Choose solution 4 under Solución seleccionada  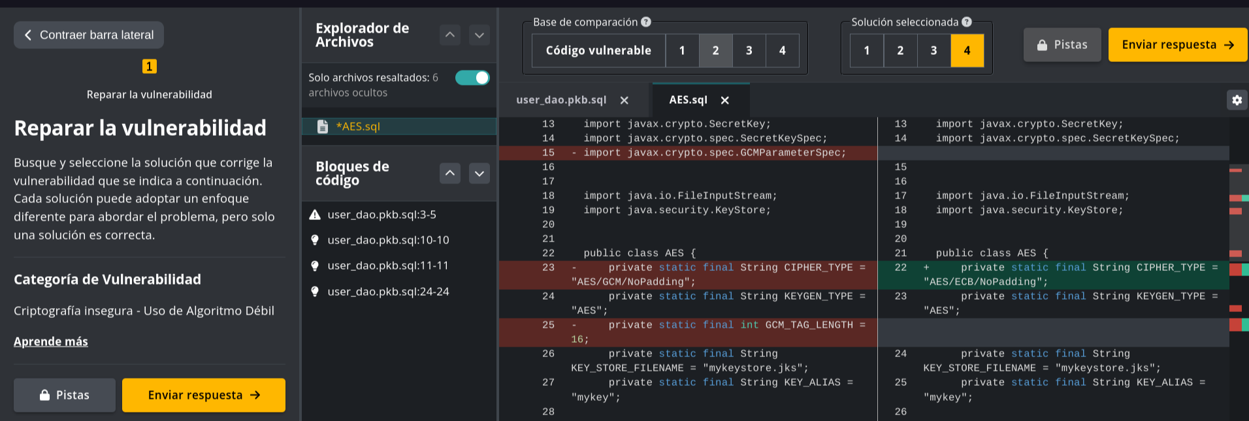coord(967,50)
